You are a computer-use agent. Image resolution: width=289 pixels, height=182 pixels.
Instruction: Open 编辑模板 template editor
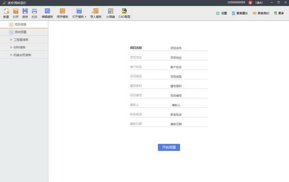pyautogui.click(x=47, y=13)
